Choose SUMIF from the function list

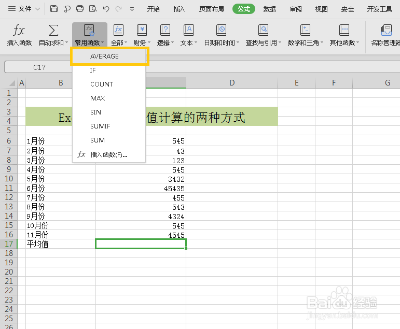[x=109, y=126]
